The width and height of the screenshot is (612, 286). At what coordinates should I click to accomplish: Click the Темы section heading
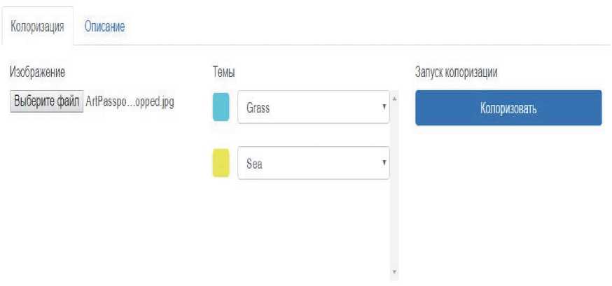point(223,71)
